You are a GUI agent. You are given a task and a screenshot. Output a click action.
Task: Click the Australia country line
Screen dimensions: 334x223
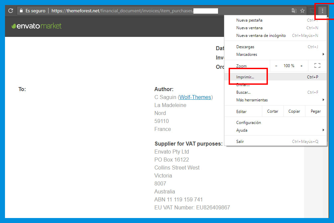165,191
